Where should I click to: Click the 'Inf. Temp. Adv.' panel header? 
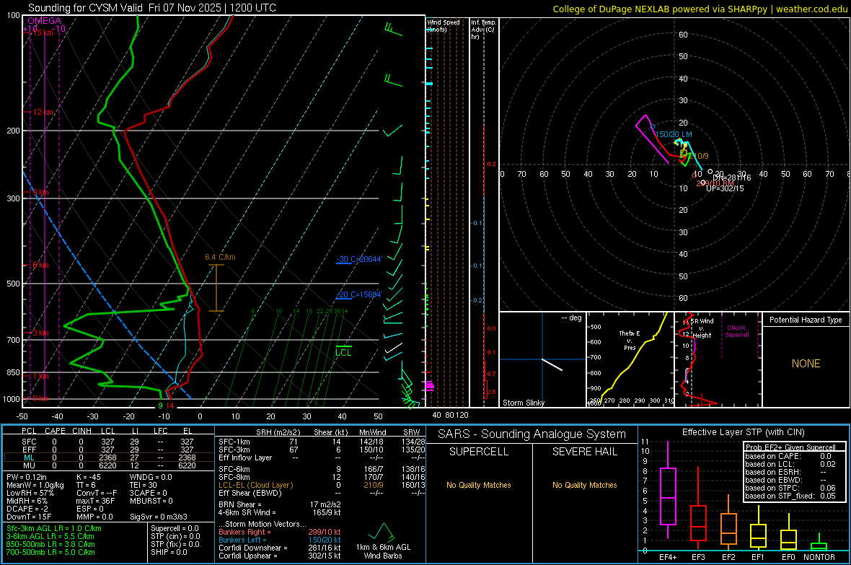pyautogui.click(x=482, y=29)
